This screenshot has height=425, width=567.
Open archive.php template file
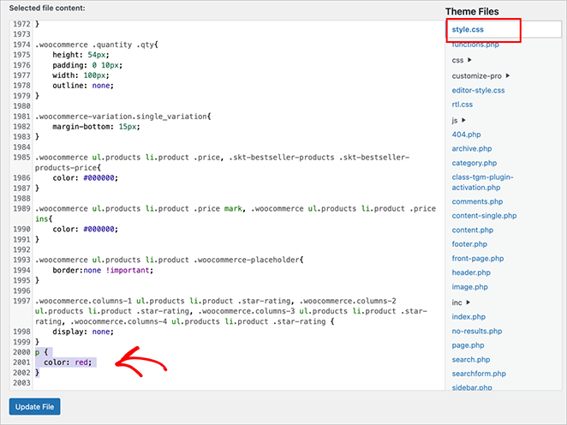471,148
